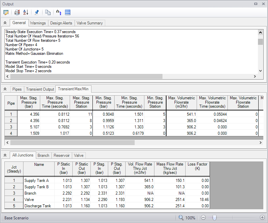Switch to the Warnings tab
Viewport: 268px width, 223px height.
(38, 23)
